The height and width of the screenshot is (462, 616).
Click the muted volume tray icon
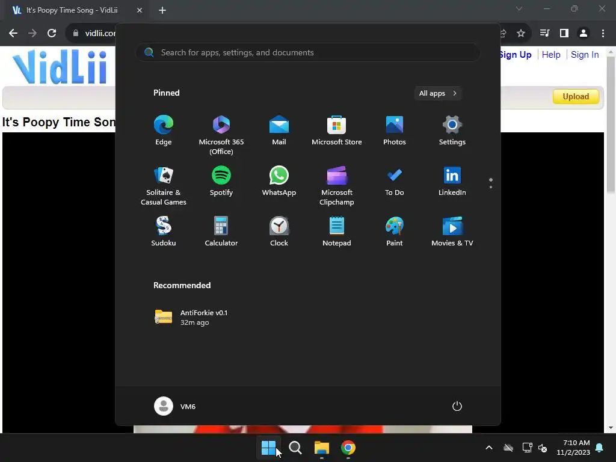(x=543, y=448)
